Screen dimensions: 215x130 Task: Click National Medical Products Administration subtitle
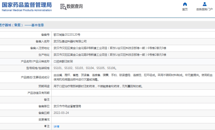pyautogui.click(x=27, y=10)
